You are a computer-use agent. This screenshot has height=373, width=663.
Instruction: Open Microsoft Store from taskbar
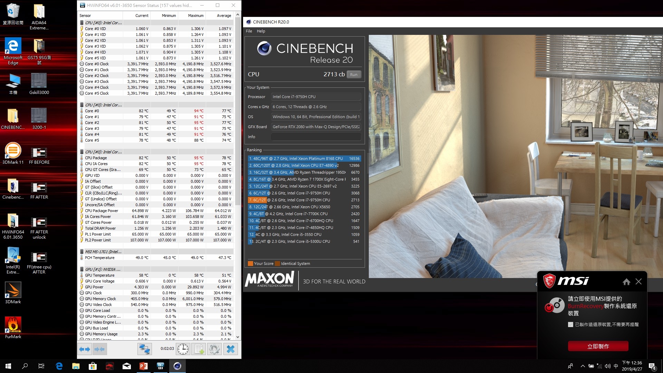click(x=93, y=366)
